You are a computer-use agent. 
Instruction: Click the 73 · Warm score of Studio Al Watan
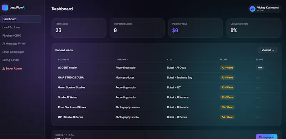(227, 97)
